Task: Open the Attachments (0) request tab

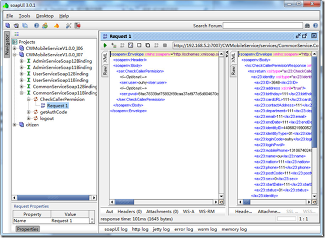Action: [x=160, y=212]
